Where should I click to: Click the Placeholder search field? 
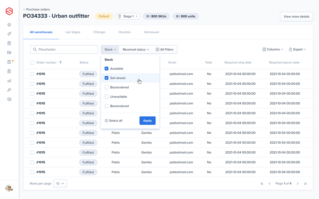pyautogui.click(x=64, y=50)
